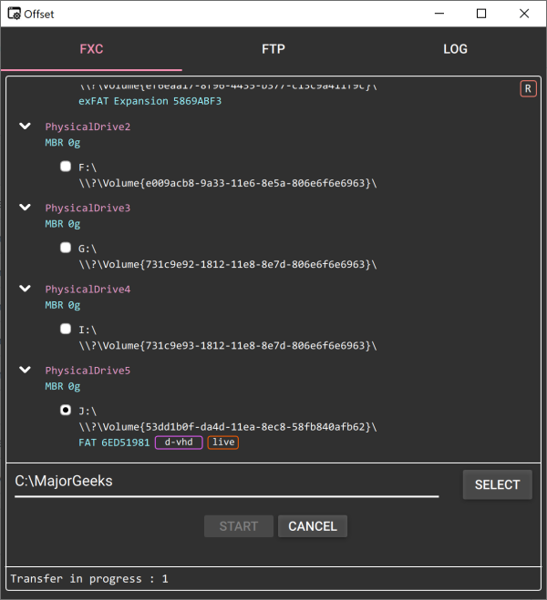Switch to the FTP tab
This screenshot has width=547, height=600.
pyautogui.click(x=273, y=48)
